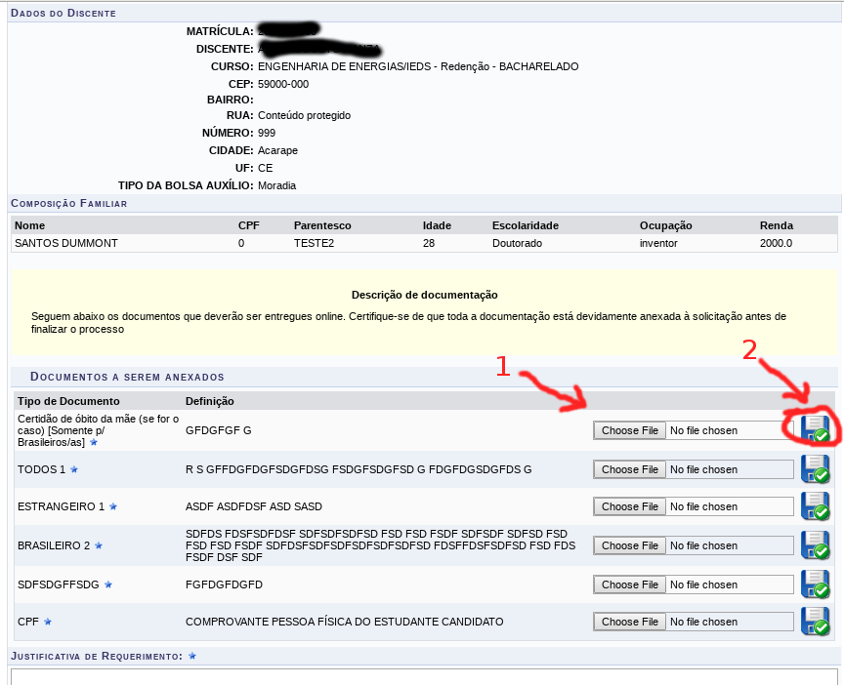
Task: Click save icon for TODOS 1 document
Action: [x=815, y=469]
